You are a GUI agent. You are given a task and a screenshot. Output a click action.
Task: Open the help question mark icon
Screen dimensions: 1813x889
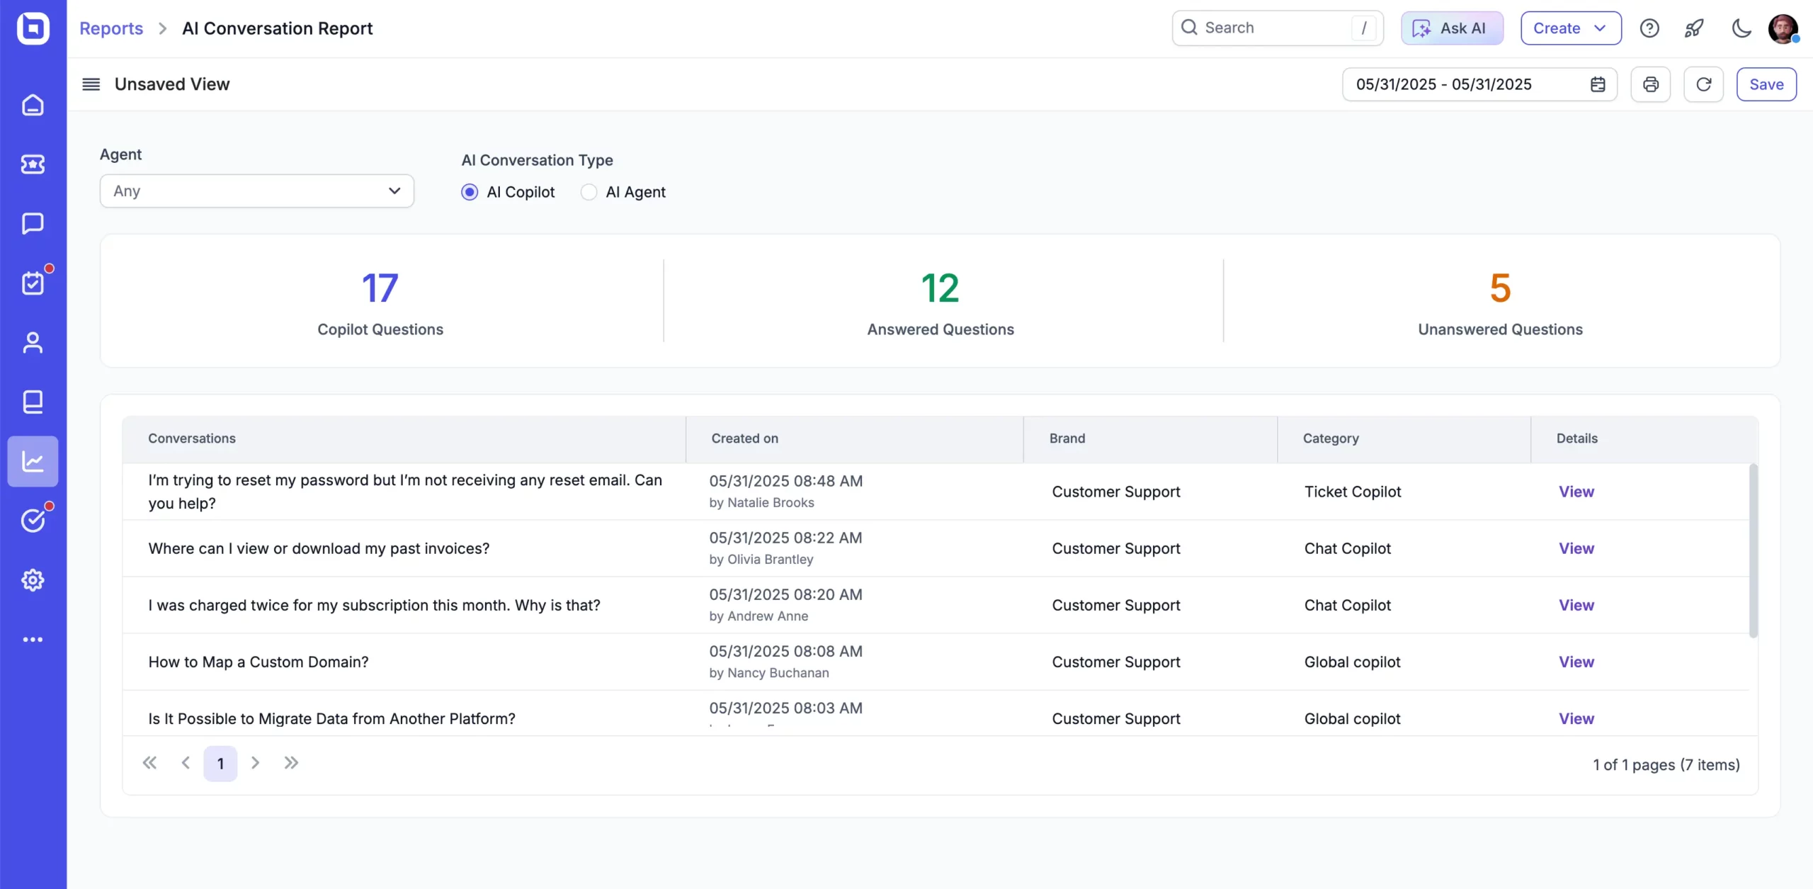1649,28
